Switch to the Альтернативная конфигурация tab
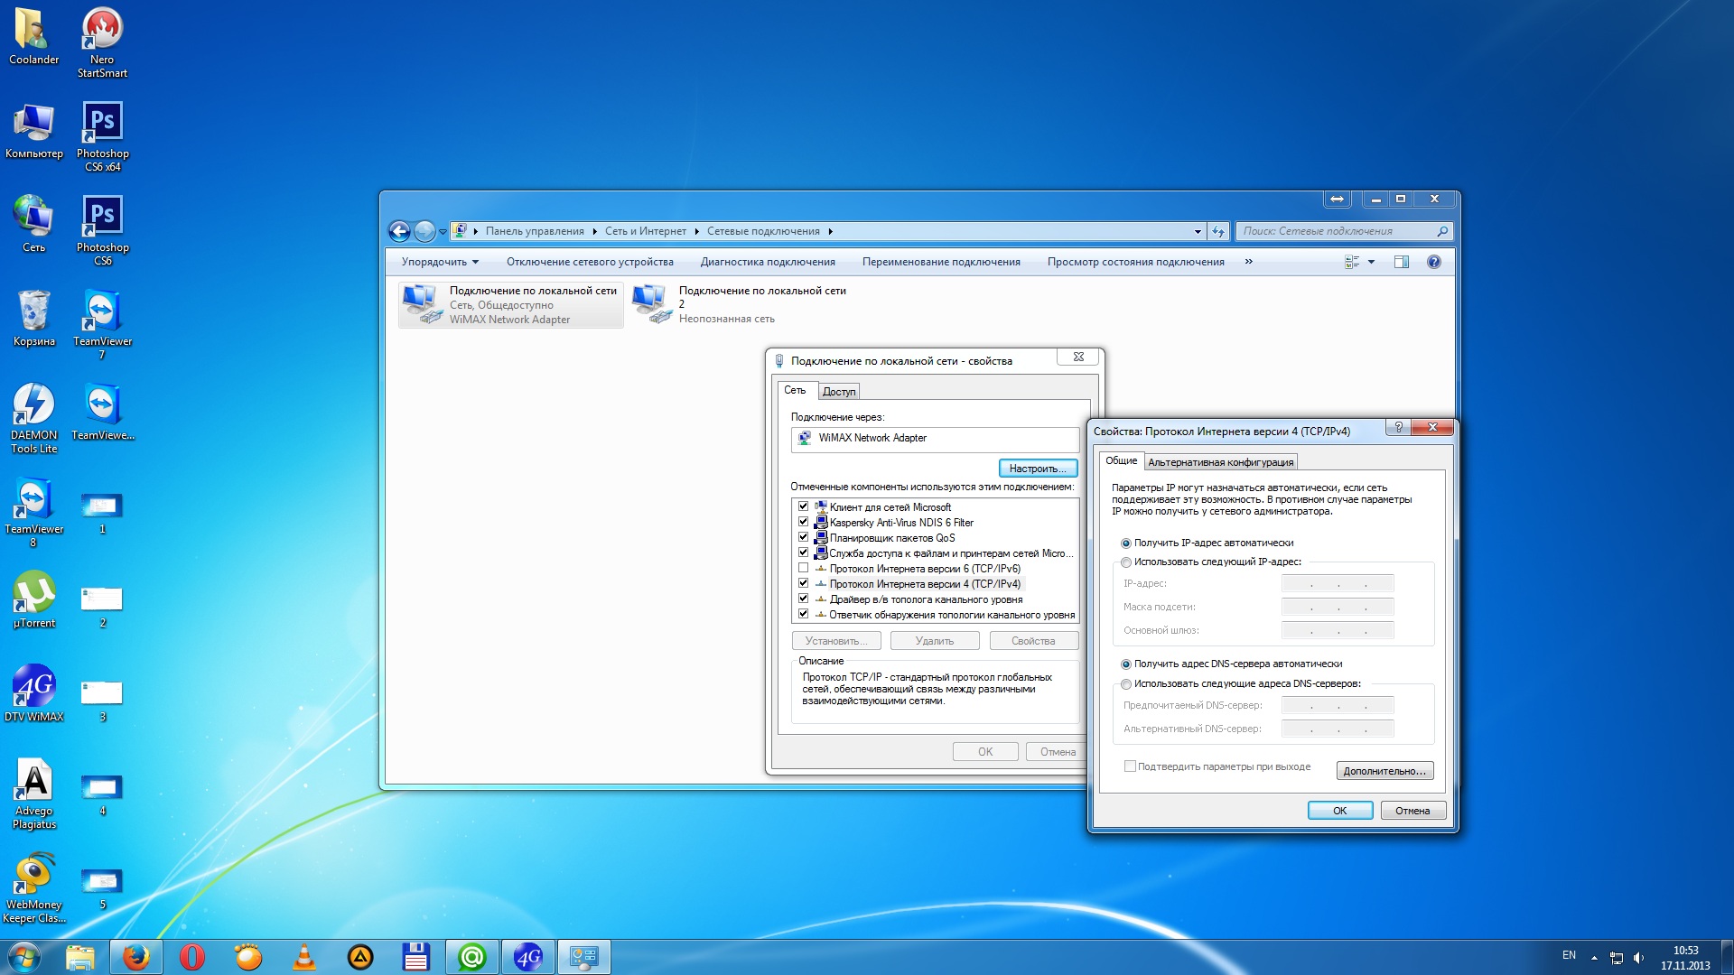The width and height of the screenshot is (1734, 975). tap(1220, 462)
